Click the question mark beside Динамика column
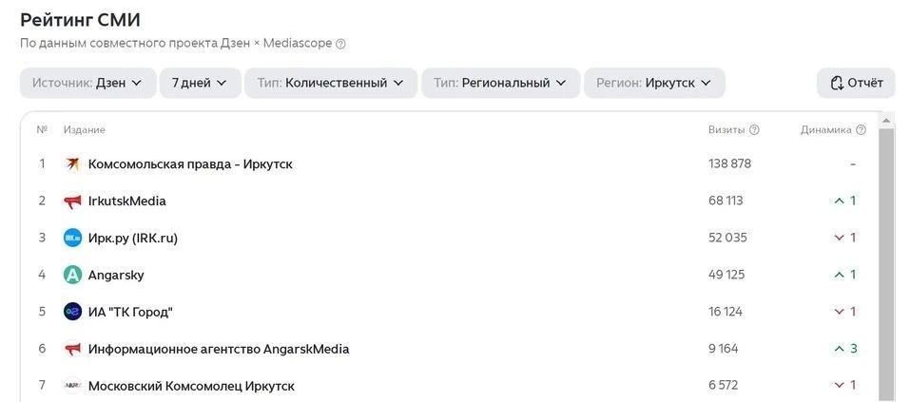Image resolution: width=910 pixels, height=402 pixels. pos(861,130)
